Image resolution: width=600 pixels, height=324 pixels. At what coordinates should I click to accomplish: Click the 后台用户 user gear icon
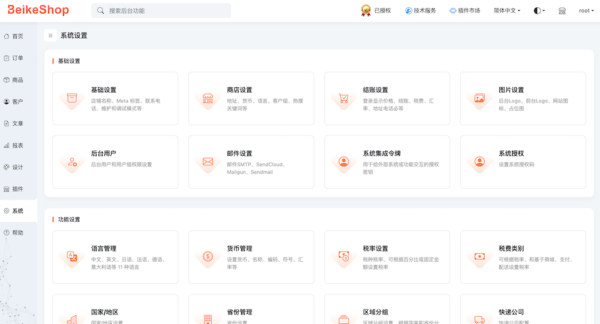[x=72, y=162]
